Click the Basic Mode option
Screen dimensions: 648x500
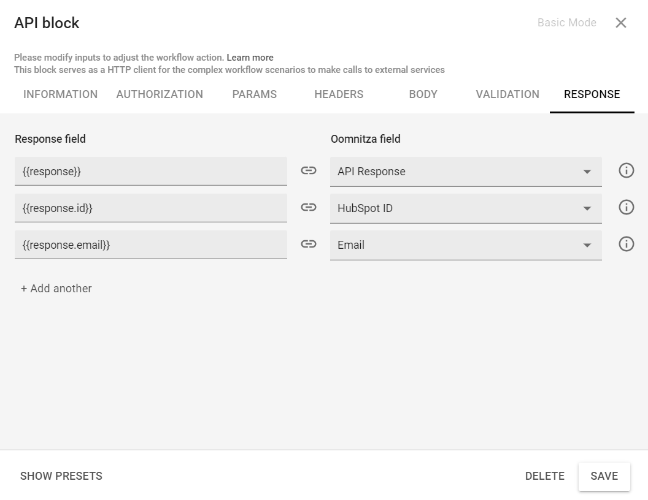[x=566, y=23]
